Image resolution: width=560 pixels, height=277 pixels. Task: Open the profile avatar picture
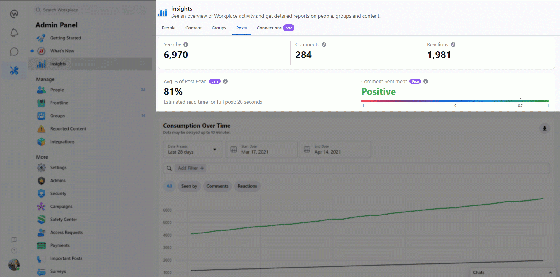pyautogui.click(x=14, y=265)
